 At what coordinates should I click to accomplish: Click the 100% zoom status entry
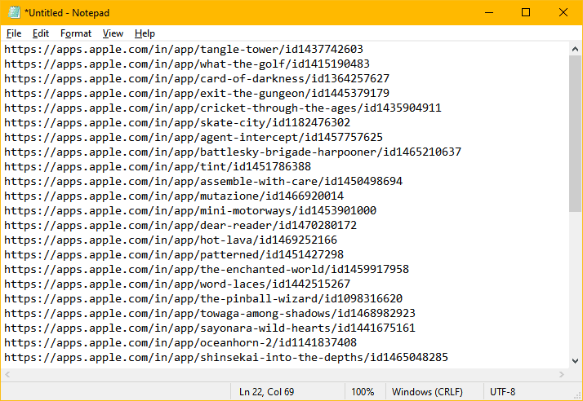coord(363,392)
